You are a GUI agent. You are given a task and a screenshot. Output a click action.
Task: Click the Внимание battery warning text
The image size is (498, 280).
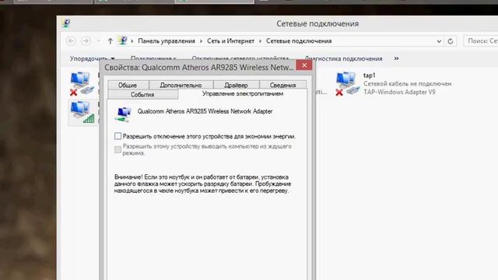point(202,184)
